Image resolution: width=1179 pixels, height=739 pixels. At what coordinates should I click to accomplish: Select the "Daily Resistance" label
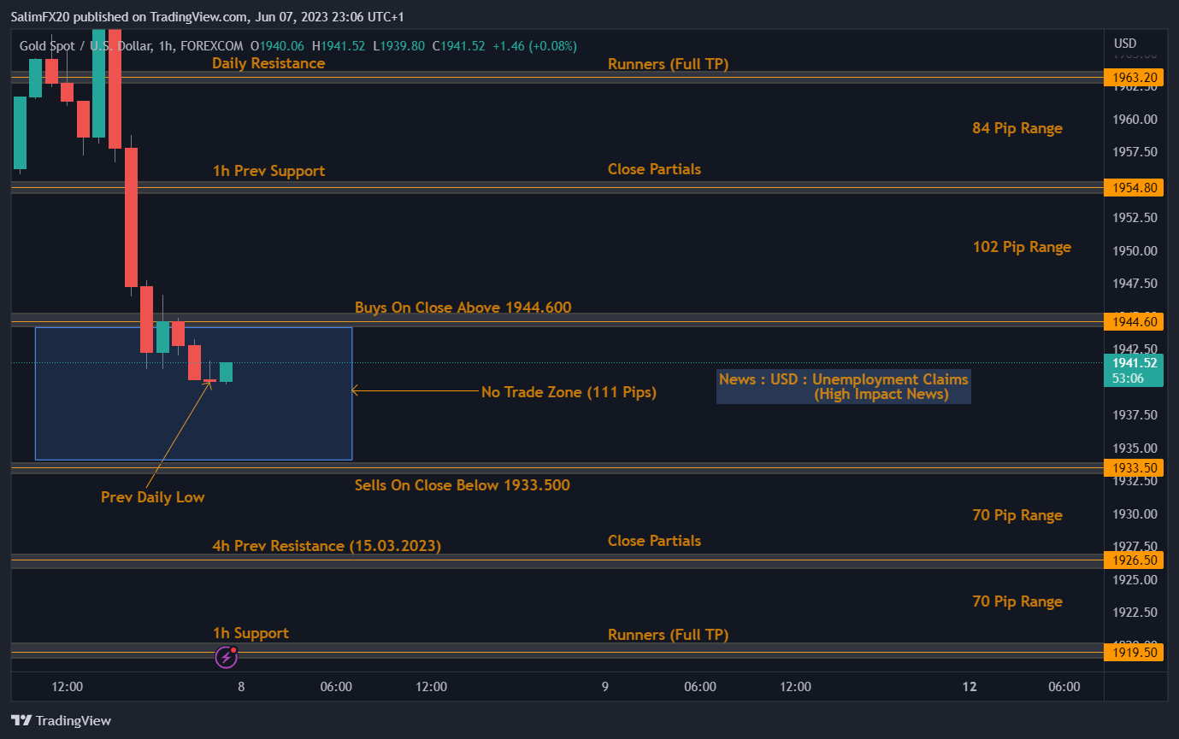pos(268,63)
